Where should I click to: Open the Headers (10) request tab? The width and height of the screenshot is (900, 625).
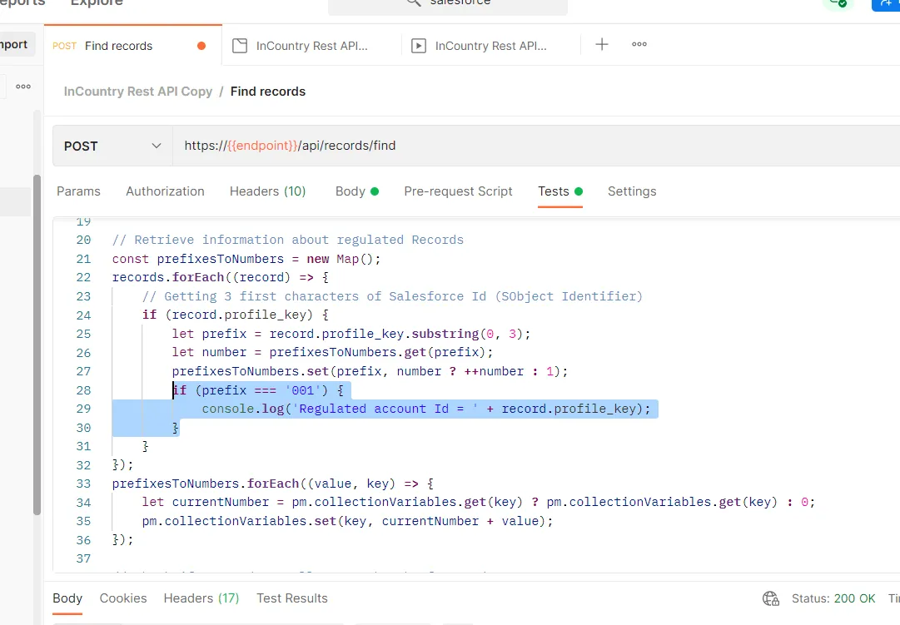(x=267, y=191)
